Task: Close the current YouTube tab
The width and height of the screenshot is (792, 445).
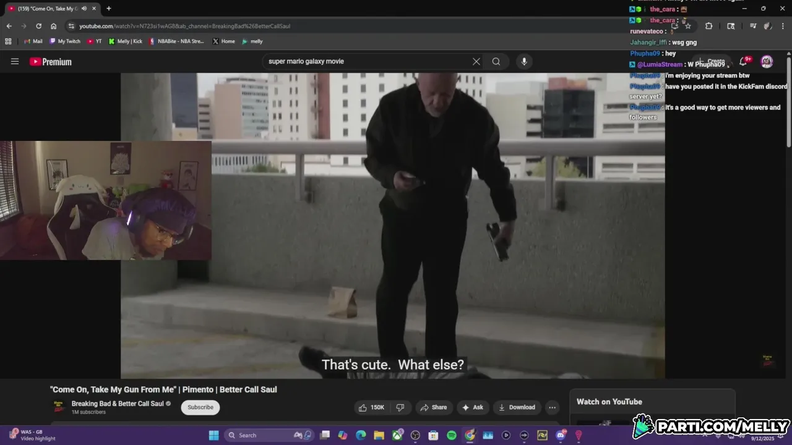Action: click(x=94, y=9)
